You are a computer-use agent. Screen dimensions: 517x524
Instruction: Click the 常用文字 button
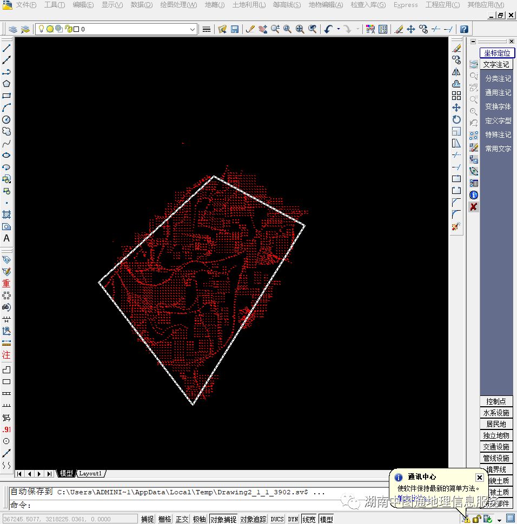[x=498, y=149]
